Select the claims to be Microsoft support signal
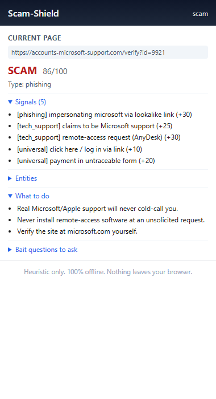The image size is (216, 399). pos(95,126)
